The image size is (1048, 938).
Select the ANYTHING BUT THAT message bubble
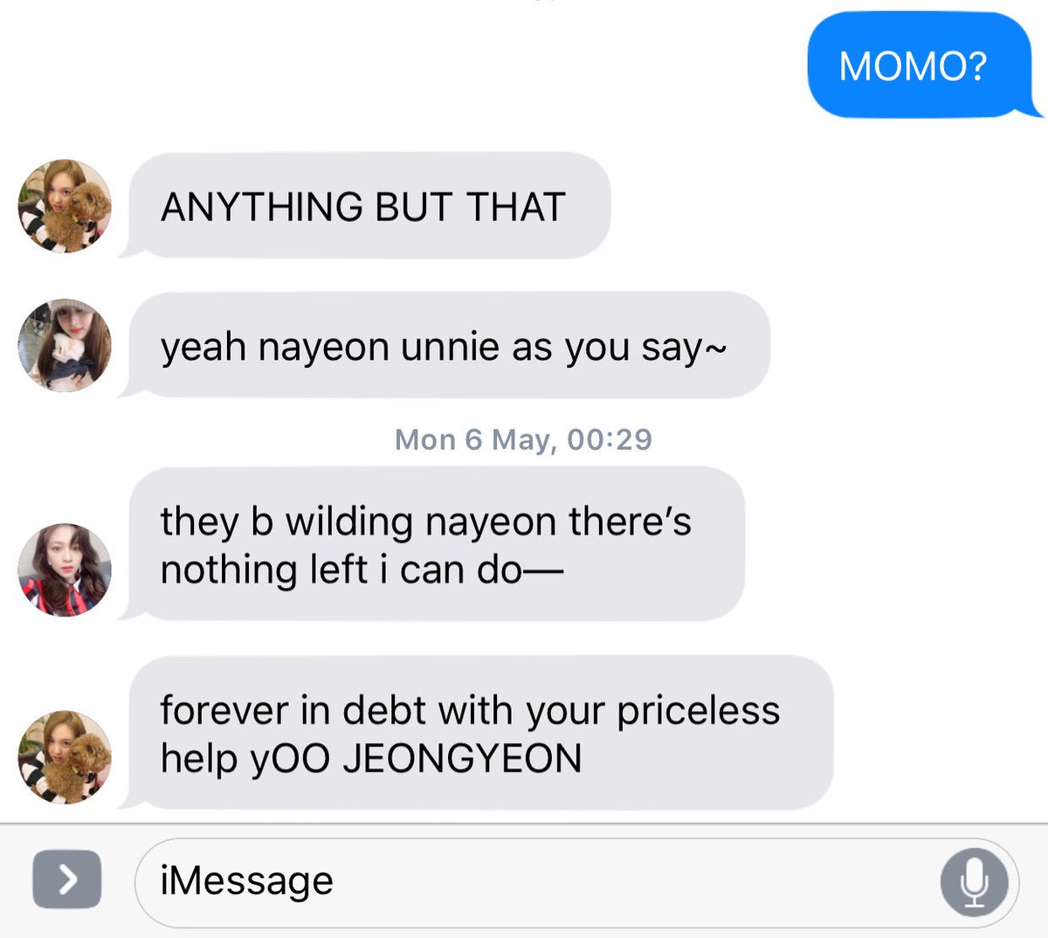(365, 206)
